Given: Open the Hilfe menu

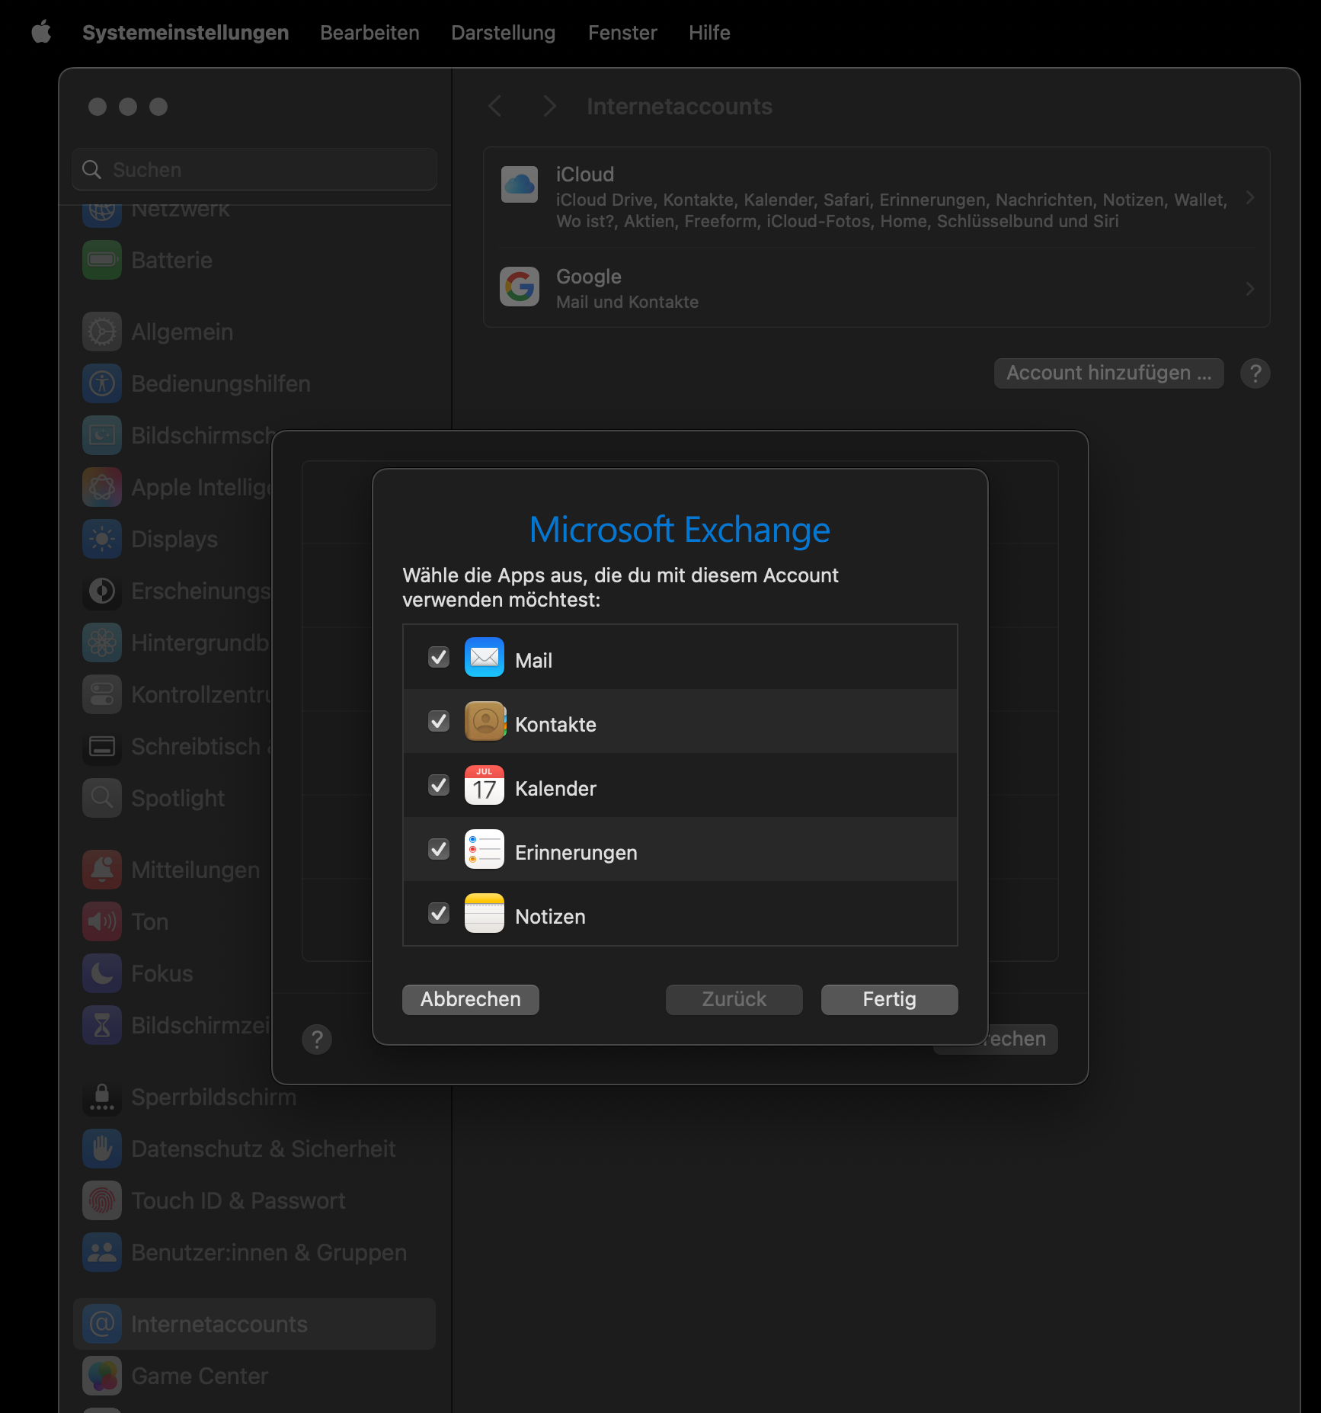Looking at the screenshot, I should [709, 32].
